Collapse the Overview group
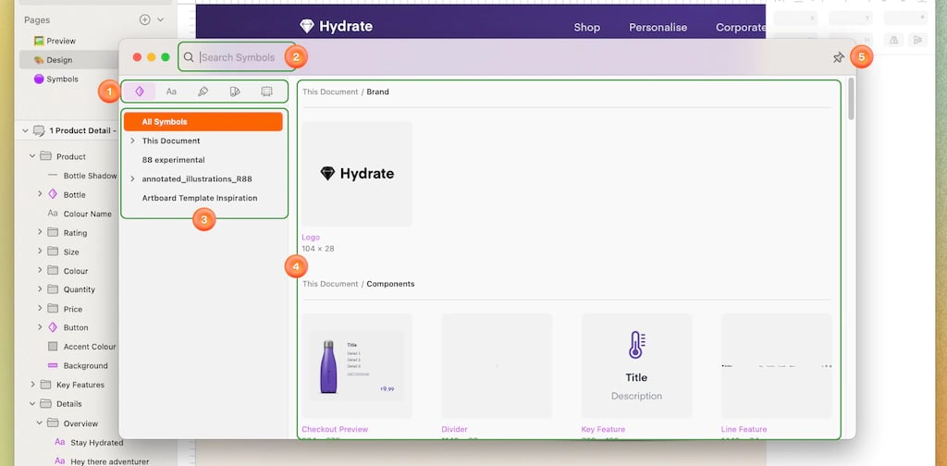This screenshot has height=466, width=947. (40, 423)
